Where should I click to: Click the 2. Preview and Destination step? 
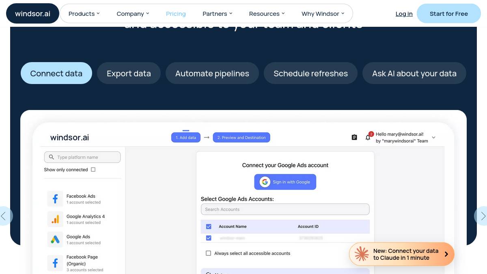pos(241,138)
